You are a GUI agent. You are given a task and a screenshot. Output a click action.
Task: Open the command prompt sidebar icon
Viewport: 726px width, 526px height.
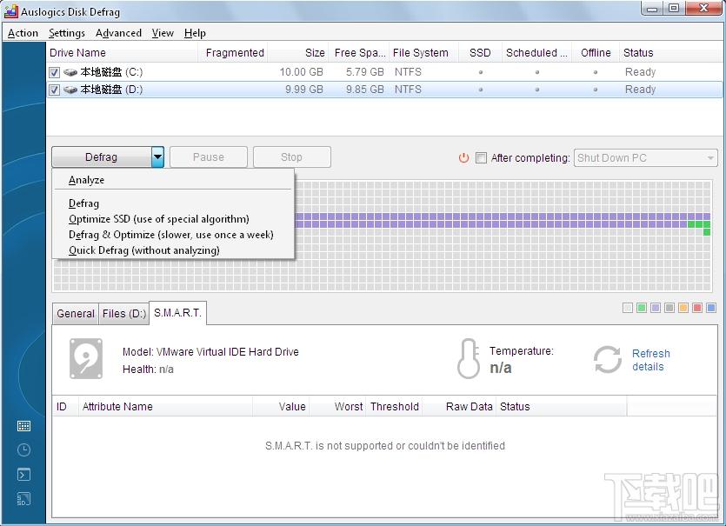tap(23, 475)
